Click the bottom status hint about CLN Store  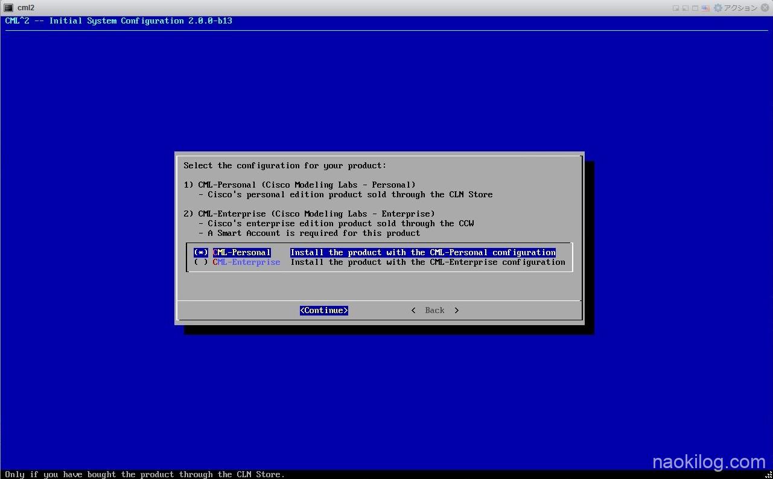145,474
